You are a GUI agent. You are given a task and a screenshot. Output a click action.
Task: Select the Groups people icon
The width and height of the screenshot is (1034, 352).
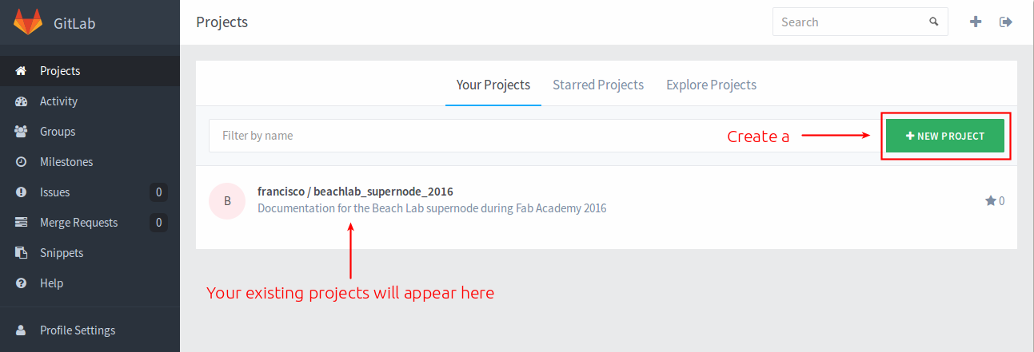pos(22,132)
